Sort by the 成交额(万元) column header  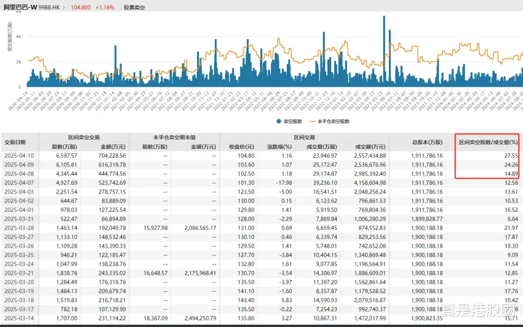[x=370, y=147]
